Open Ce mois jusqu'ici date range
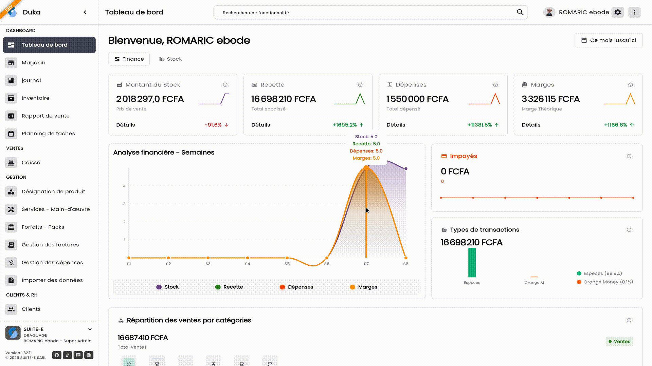This screenshot has height=366, width=652. pos(608,40)
